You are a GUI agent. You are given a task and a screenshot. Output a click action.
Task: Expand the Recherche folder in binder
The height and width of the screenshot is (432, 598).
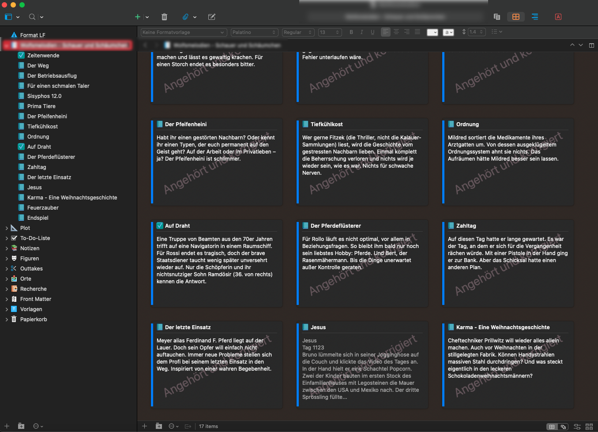(x=7, y=289)
